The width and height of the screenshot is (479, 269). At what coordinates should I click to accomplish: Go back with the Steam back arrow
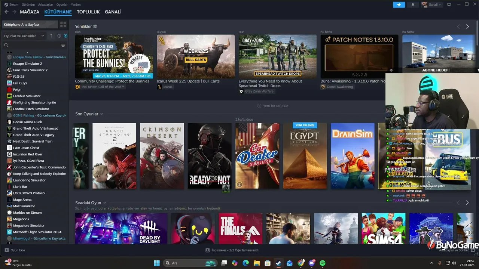click(6, 12)
